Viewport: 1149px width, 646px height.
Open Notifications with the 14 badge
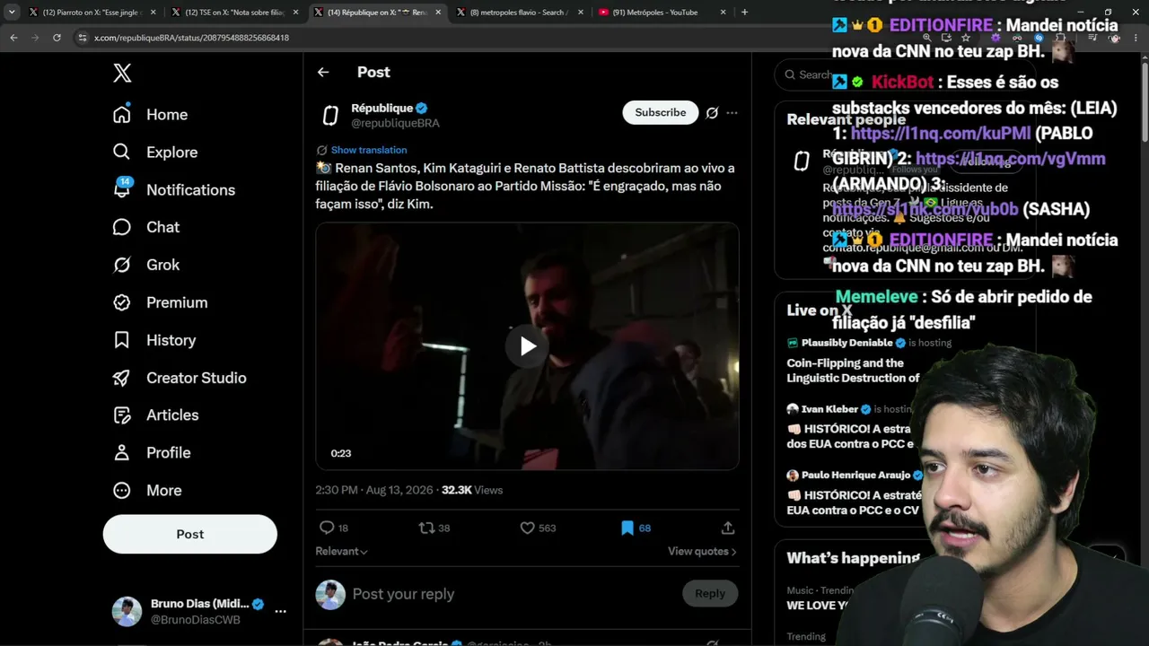point(173,190)
